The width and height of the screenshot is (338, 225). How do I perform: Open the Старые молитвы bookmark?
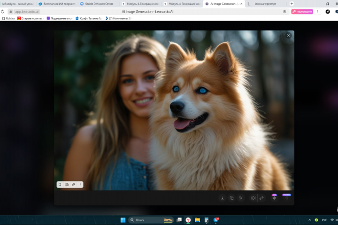click(x=30, y=18)
